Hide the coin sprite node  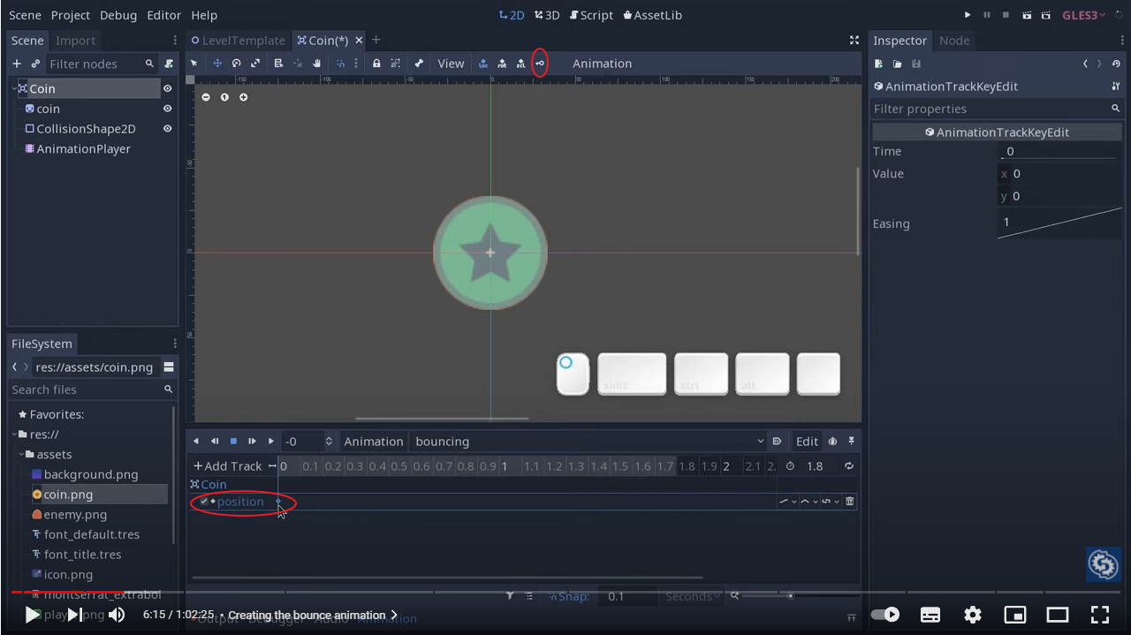[x=167, y=109]
